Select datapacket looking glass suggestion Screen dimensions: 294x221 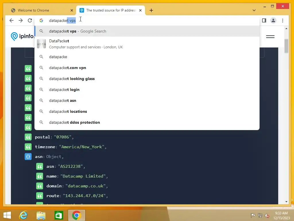(x=147, y=79)
